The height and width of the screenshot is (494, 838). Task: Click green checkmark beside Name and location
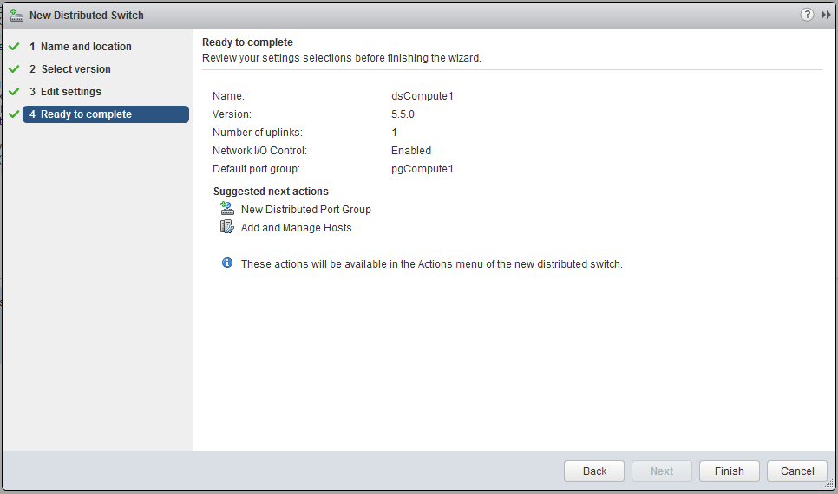[x=13, y=47]
